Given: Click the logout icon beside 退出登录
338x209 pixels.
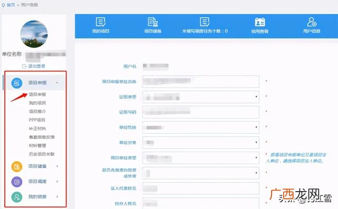Looking at the screenshot, I should click(24, 66).
